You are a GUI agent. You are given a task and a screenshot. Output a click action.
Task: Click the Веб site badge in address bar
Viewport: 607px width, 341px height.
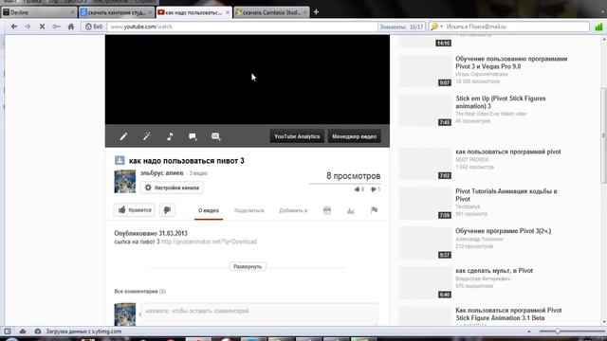(x=94, y=27)
